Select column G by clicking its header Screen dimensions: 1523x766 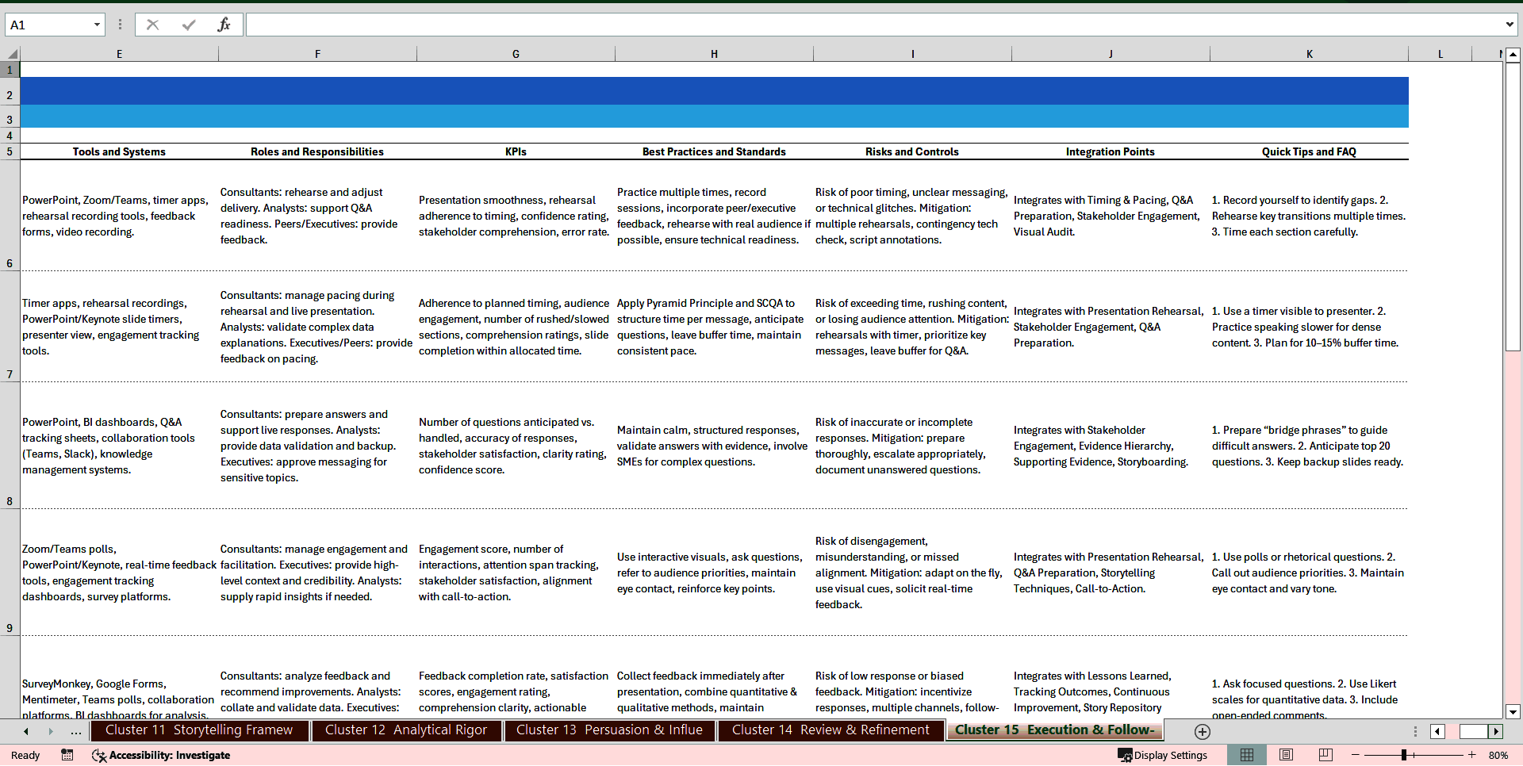(x=516, y=53)
